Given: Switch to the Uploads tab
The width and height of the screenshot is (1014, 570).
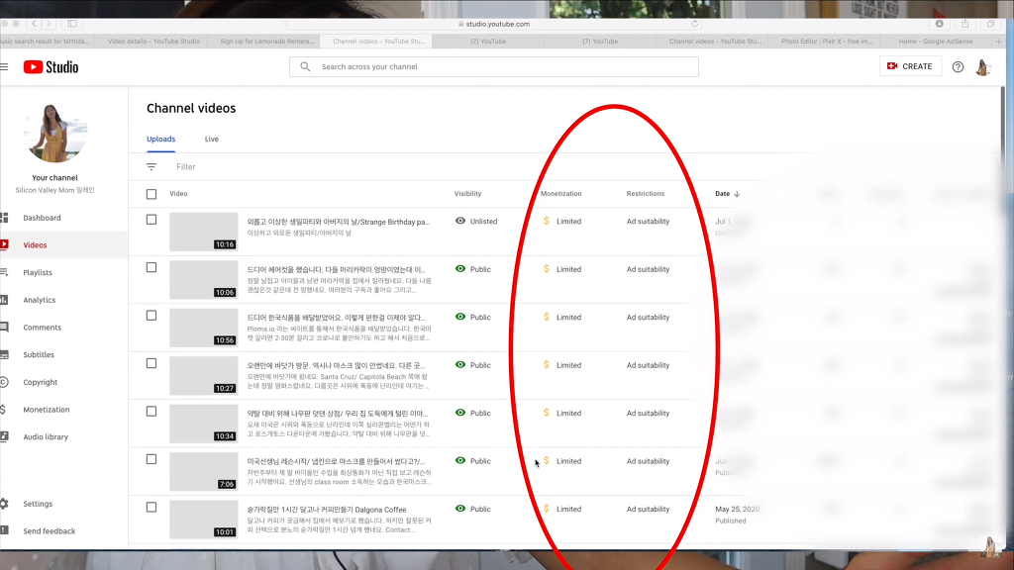Looking at the screenshot, I should [161, 139].
